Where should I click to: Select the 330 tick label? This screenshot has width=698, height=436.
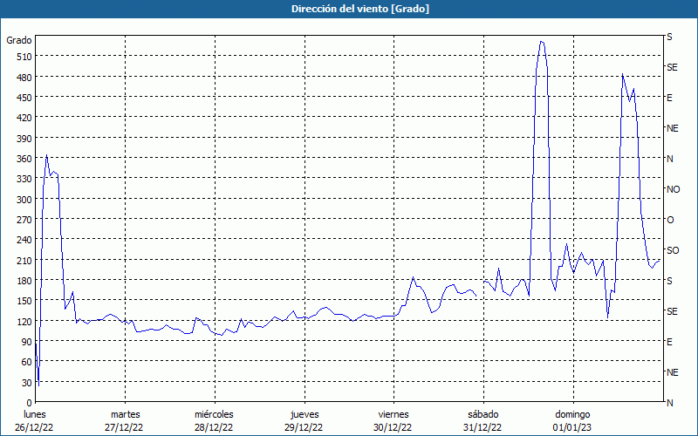(x=24, y=179)
